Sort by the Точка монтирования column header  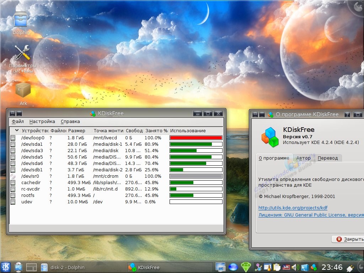click(x=108, y=130)
